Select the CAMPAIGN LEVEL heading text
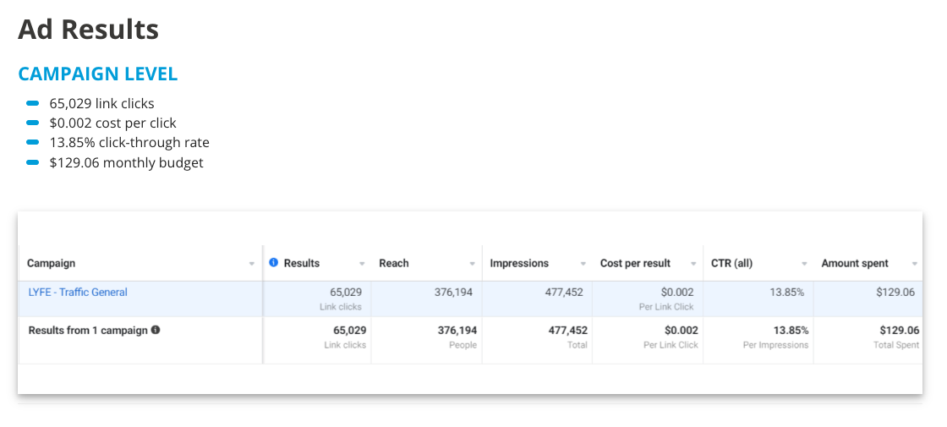Screen dimensions: 947x427 (98, 74)
